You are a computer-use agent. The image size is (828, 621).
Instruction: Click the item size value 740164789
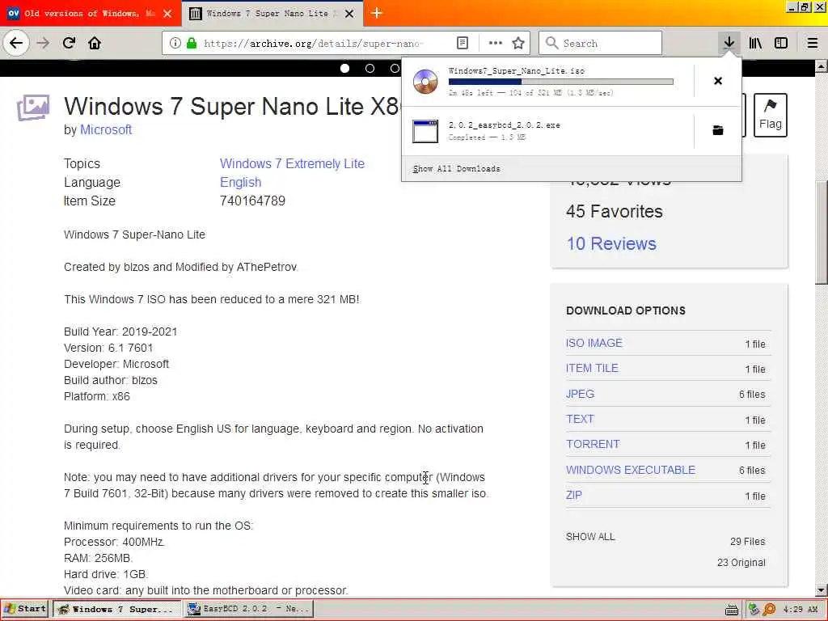coord(252,201)
